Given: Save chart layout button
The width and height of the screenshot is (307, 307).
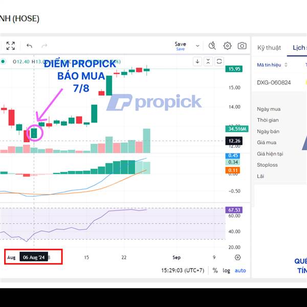Looking at the screenshot, I should click(180, 46).
